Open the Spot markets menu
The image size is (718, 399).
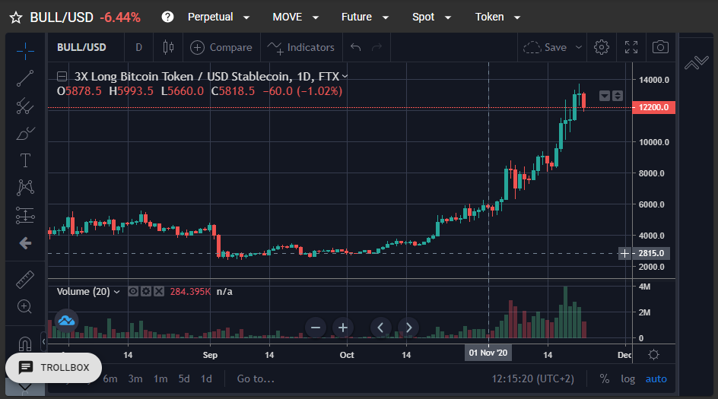pyautogui.click(x=431, y=17)
